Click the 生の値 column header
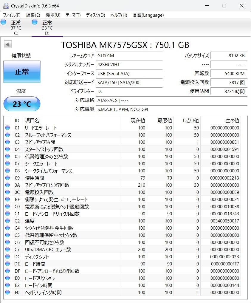The image size is (251, 303). click(x=221, y=120)
